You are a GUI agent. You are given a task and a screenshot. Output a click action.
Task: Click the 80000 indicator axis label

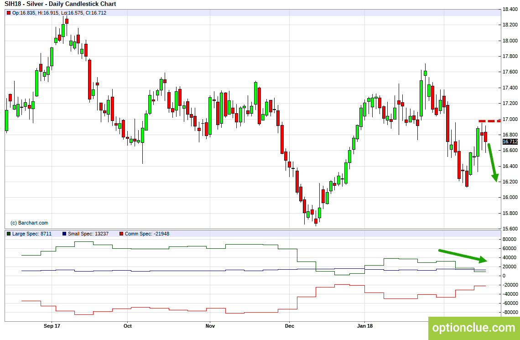[509, 239]
